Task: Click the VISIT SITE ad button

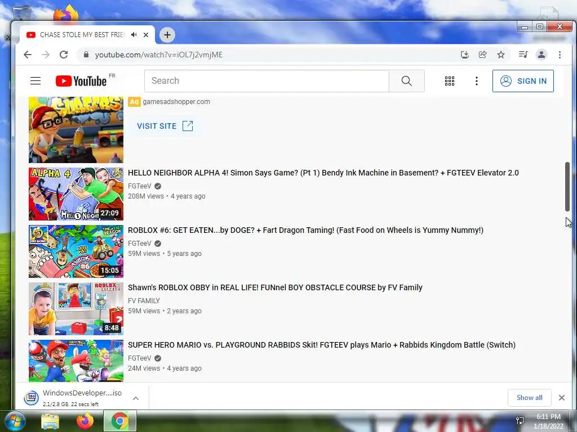Action: coord(165,126)
